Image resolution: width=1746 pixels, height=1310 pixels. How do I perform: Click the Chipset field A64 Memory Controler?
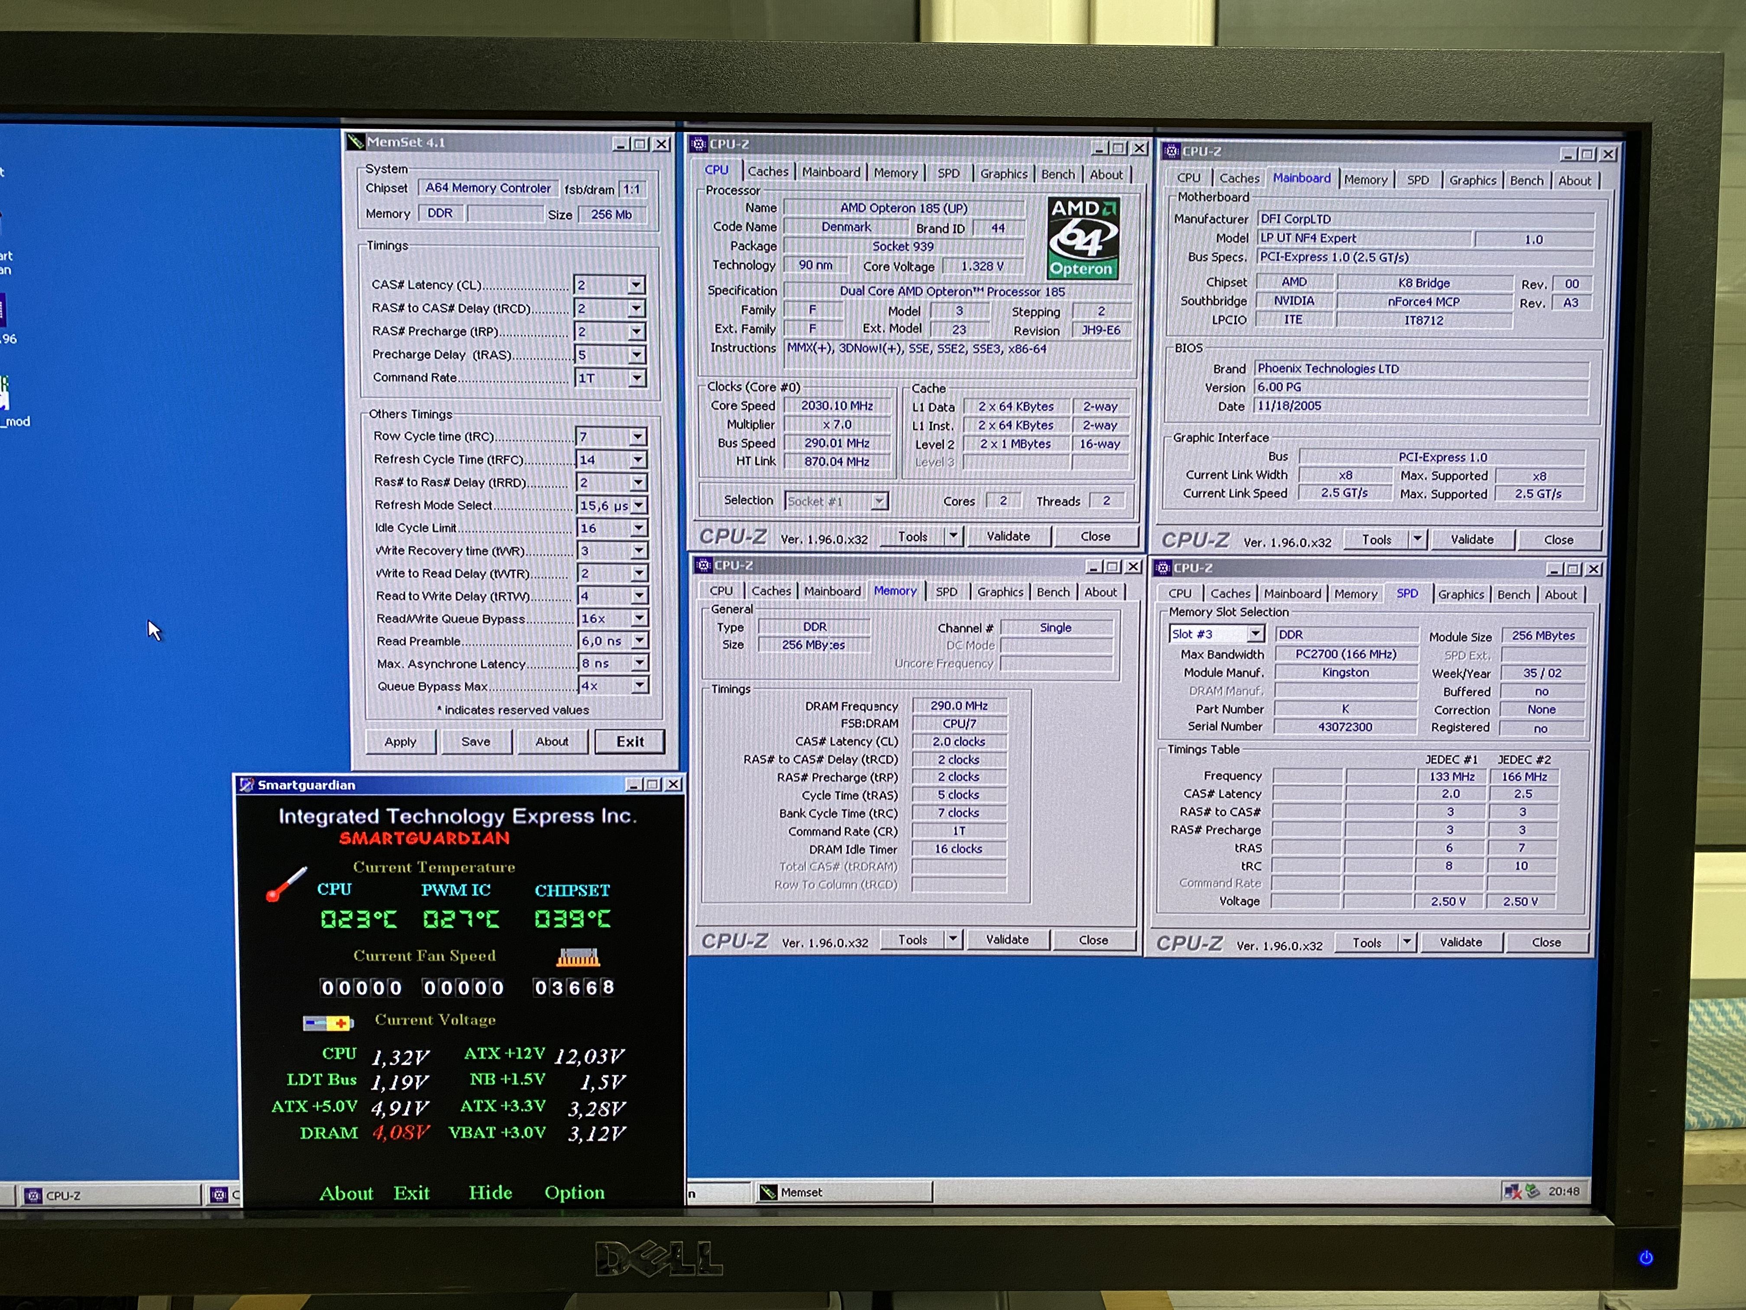(x=488, y=188)
